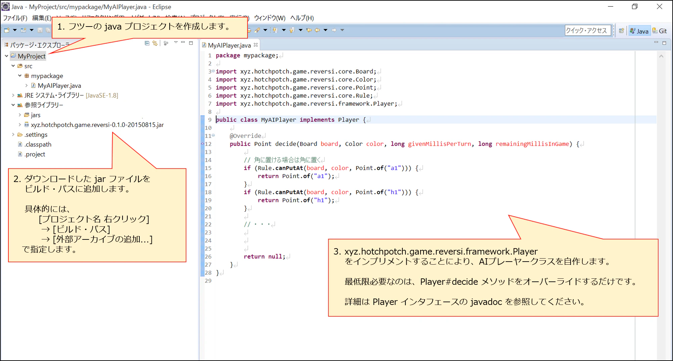Open the Forward history dropdown arrow
673x361 pixels.
tap(342, 30)
